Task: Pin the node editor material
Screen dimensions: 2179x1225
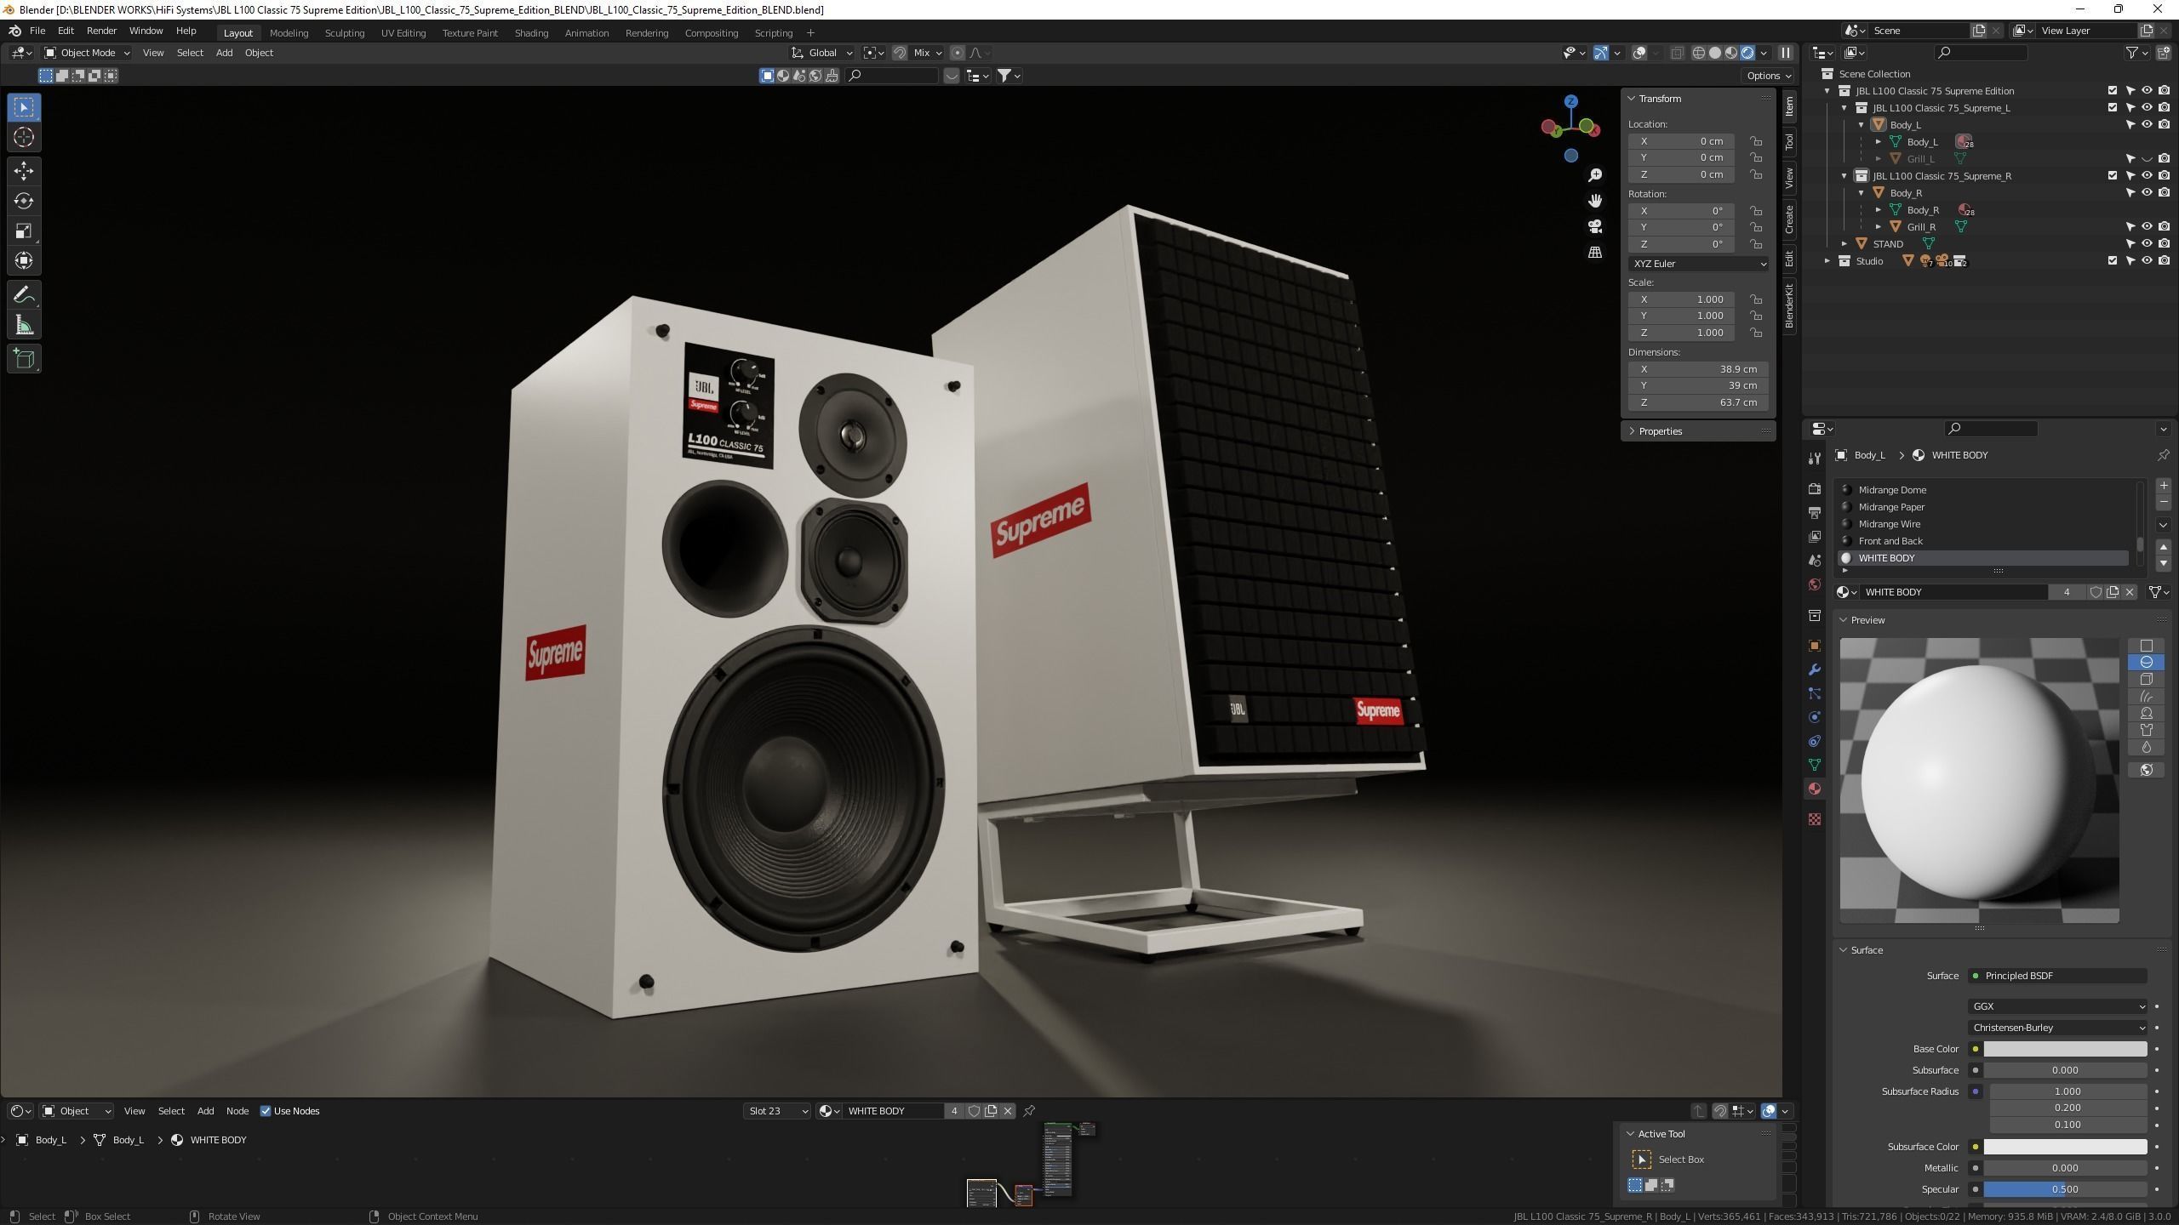Action: pos(1029,1111)
